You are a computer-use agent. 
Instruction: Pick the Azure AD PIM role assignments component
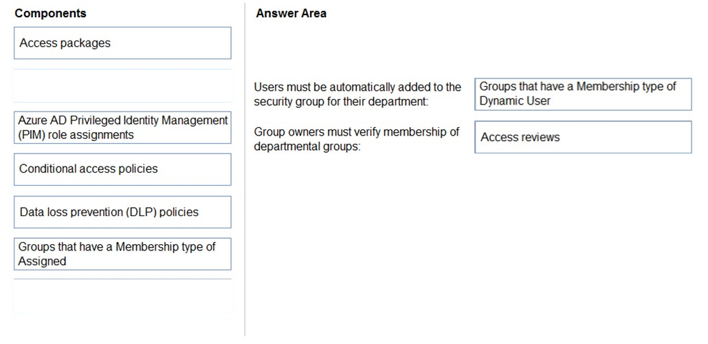(x=122, y=127)
